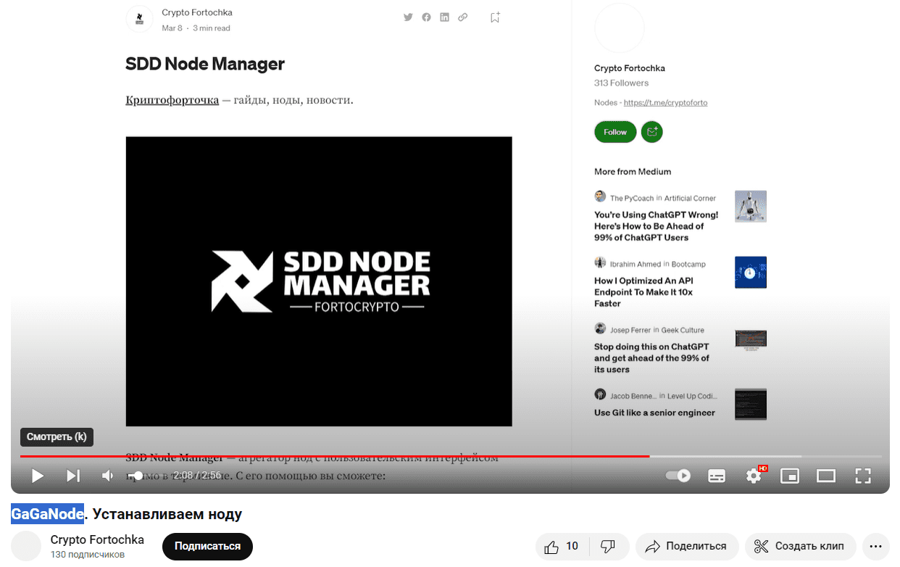Screen dimensions: 900x567
Task: Open the Artificial Corner publication
Action: point(691,198)
